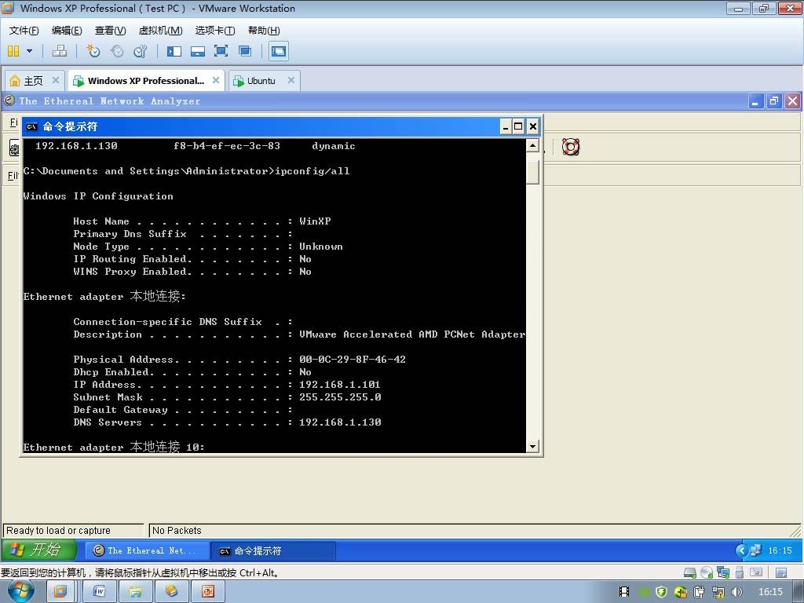The image size is (804, 603).
Task: Activate The Ethereal Net... taskbar button
Action: [x=147, y=550]
